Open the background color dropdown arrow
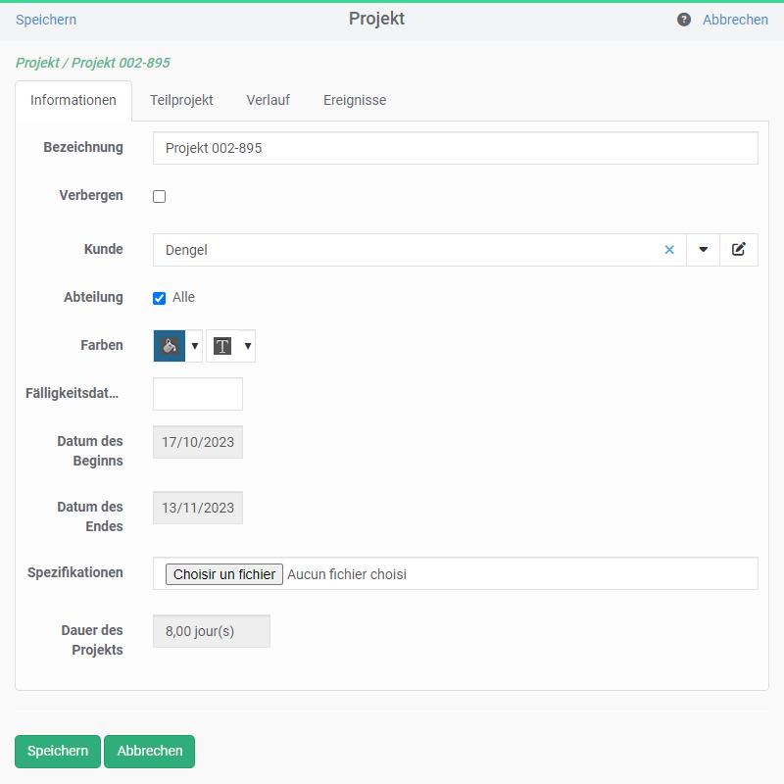Image resolution: width=784 pixels, height=784 pixels. (195, 346)
